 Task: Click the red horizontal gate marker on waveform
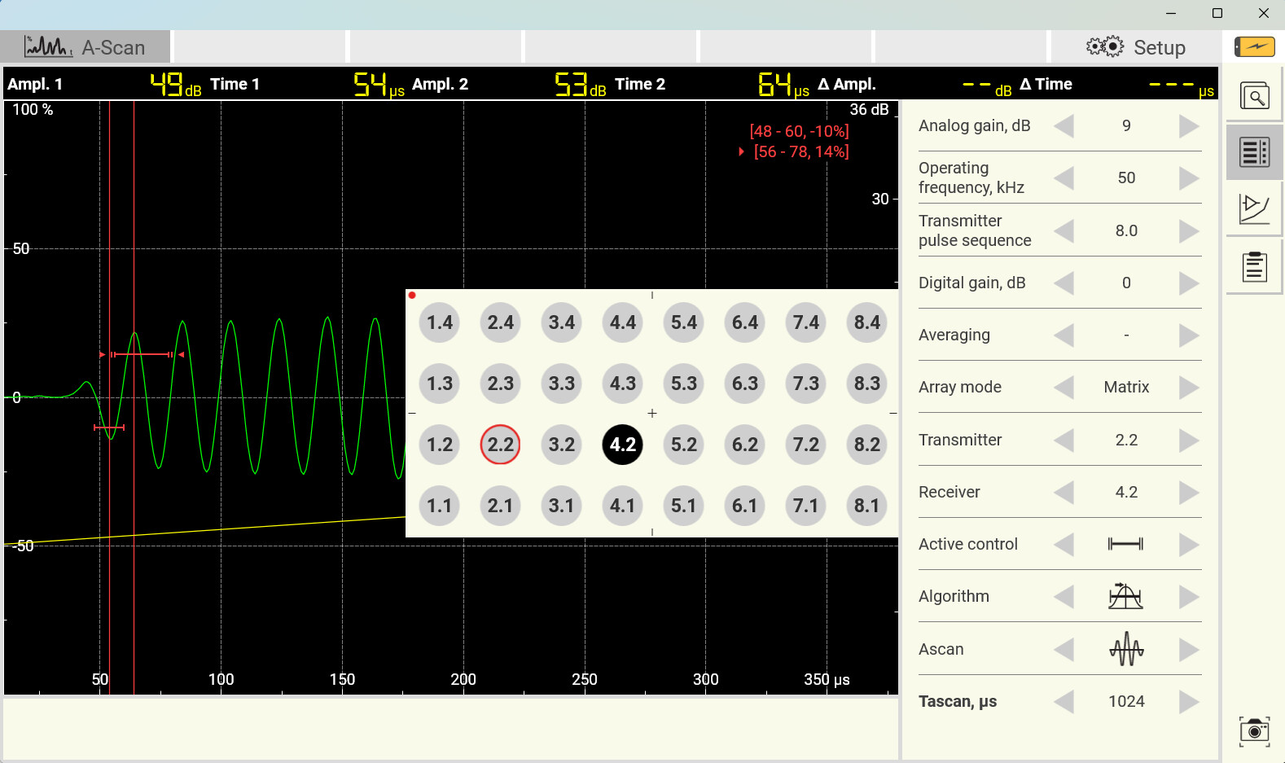(x=142, y=354)
